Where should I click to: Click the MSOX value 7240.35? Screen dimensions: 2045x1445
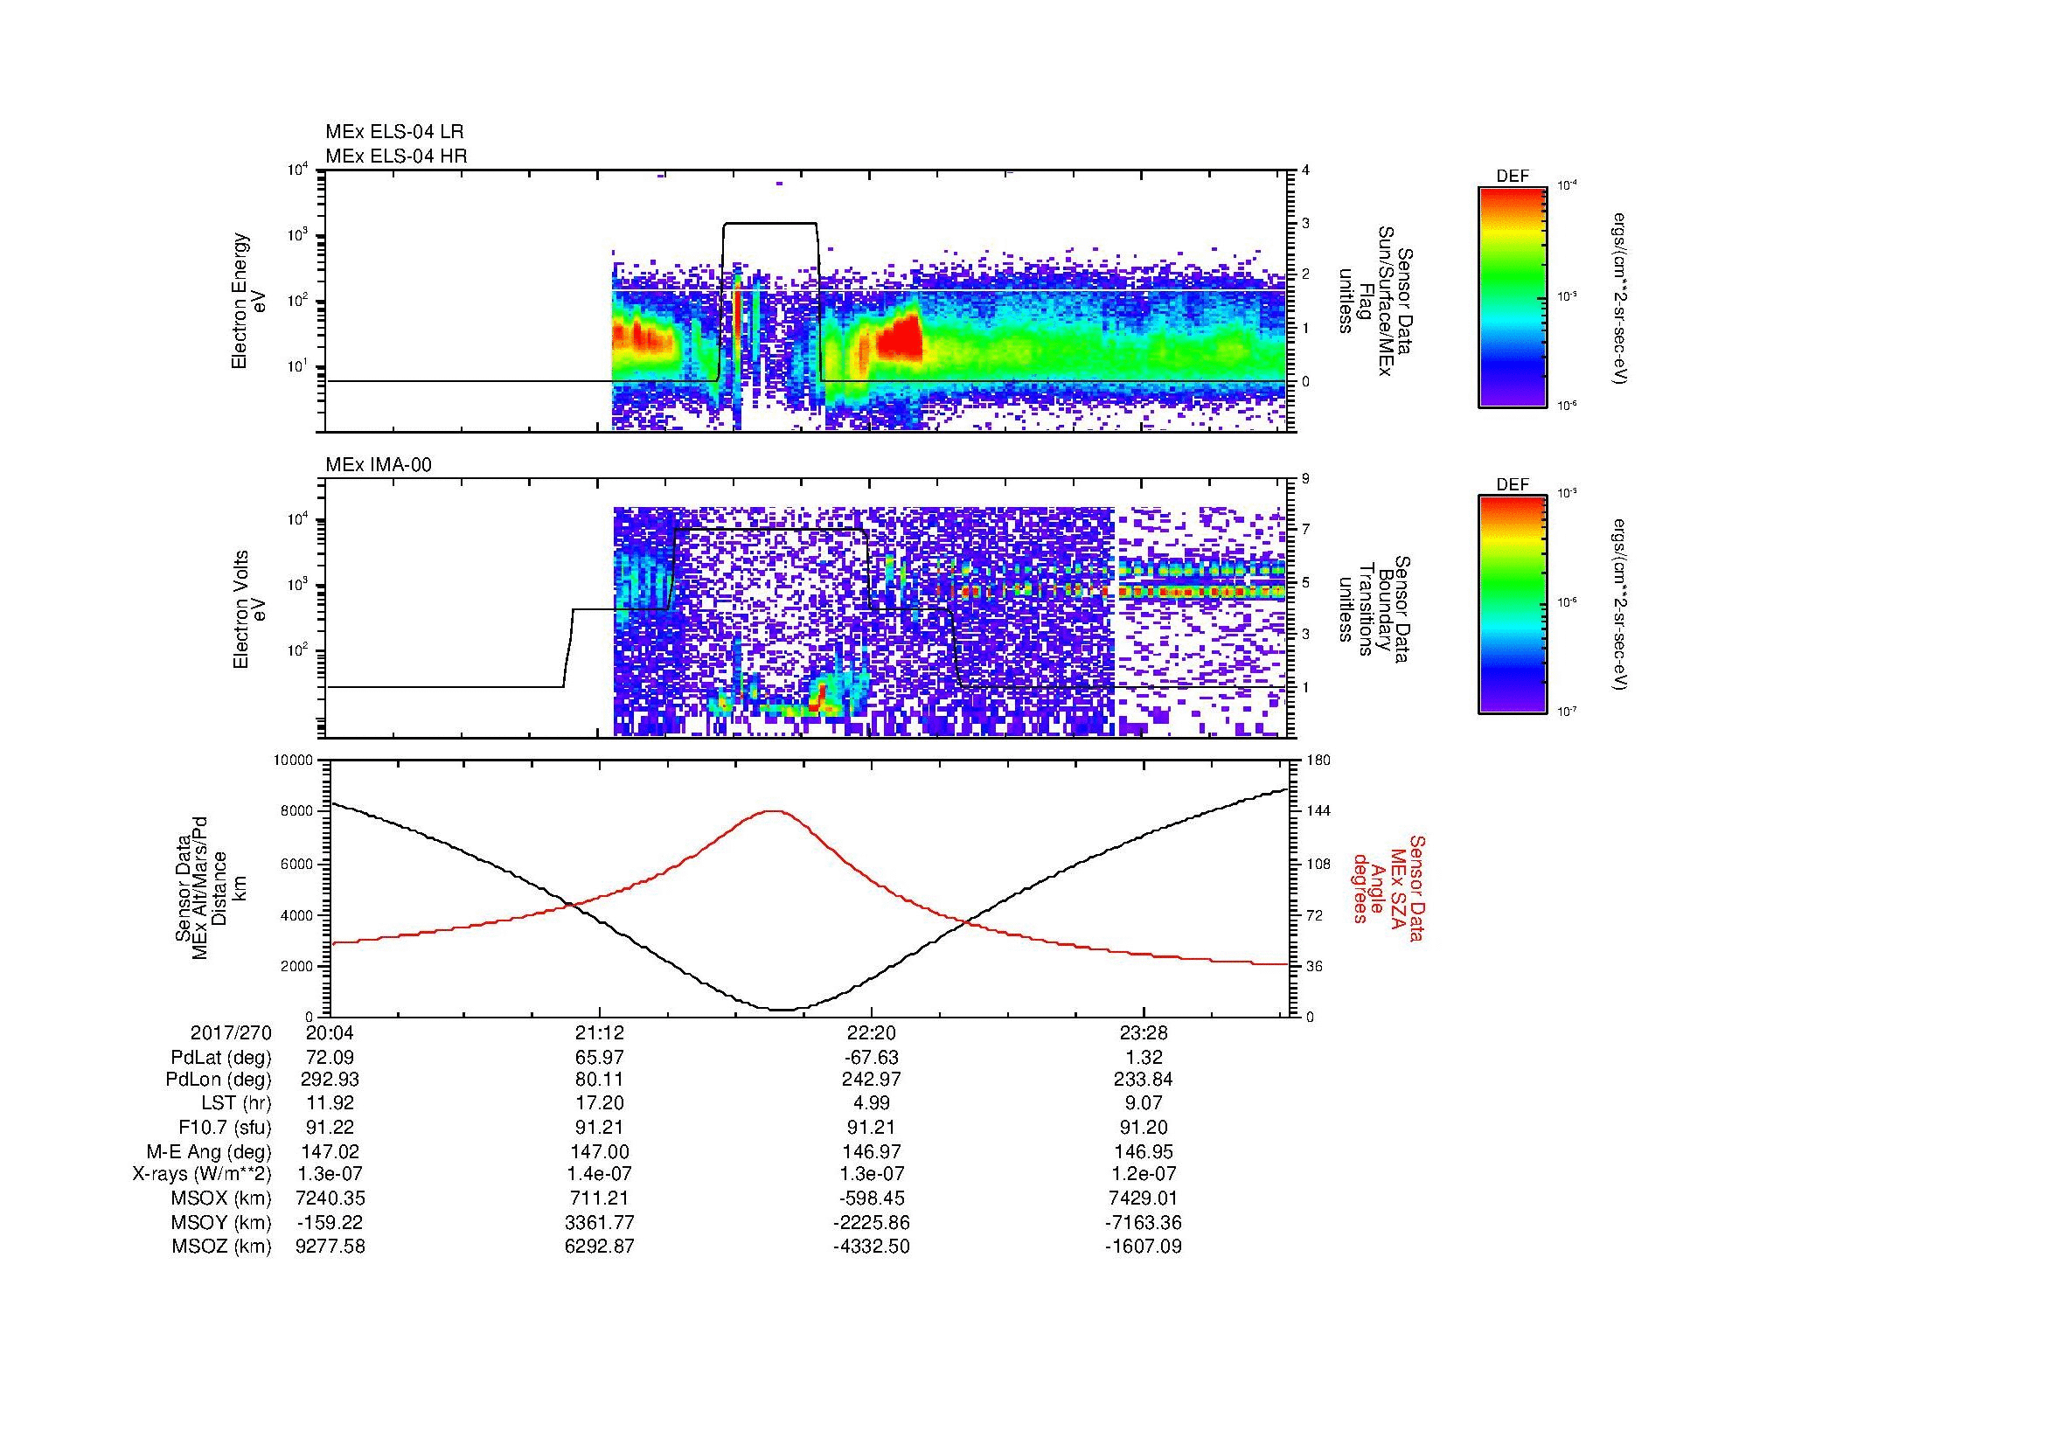330,1199
